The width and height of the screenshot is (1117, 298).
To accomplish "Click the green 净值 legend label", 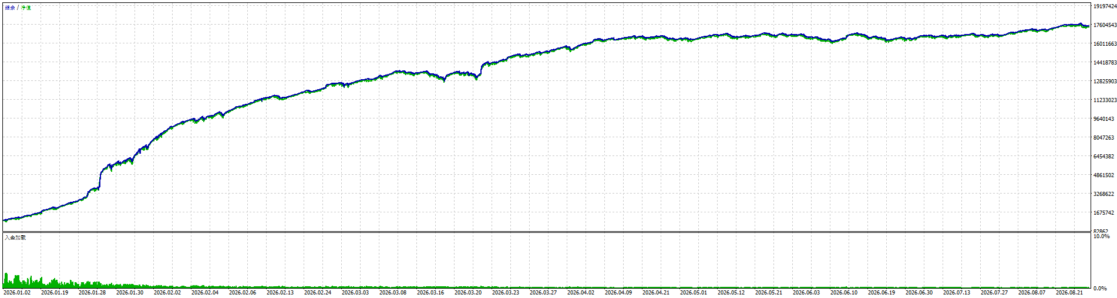I will click(26, 8).
